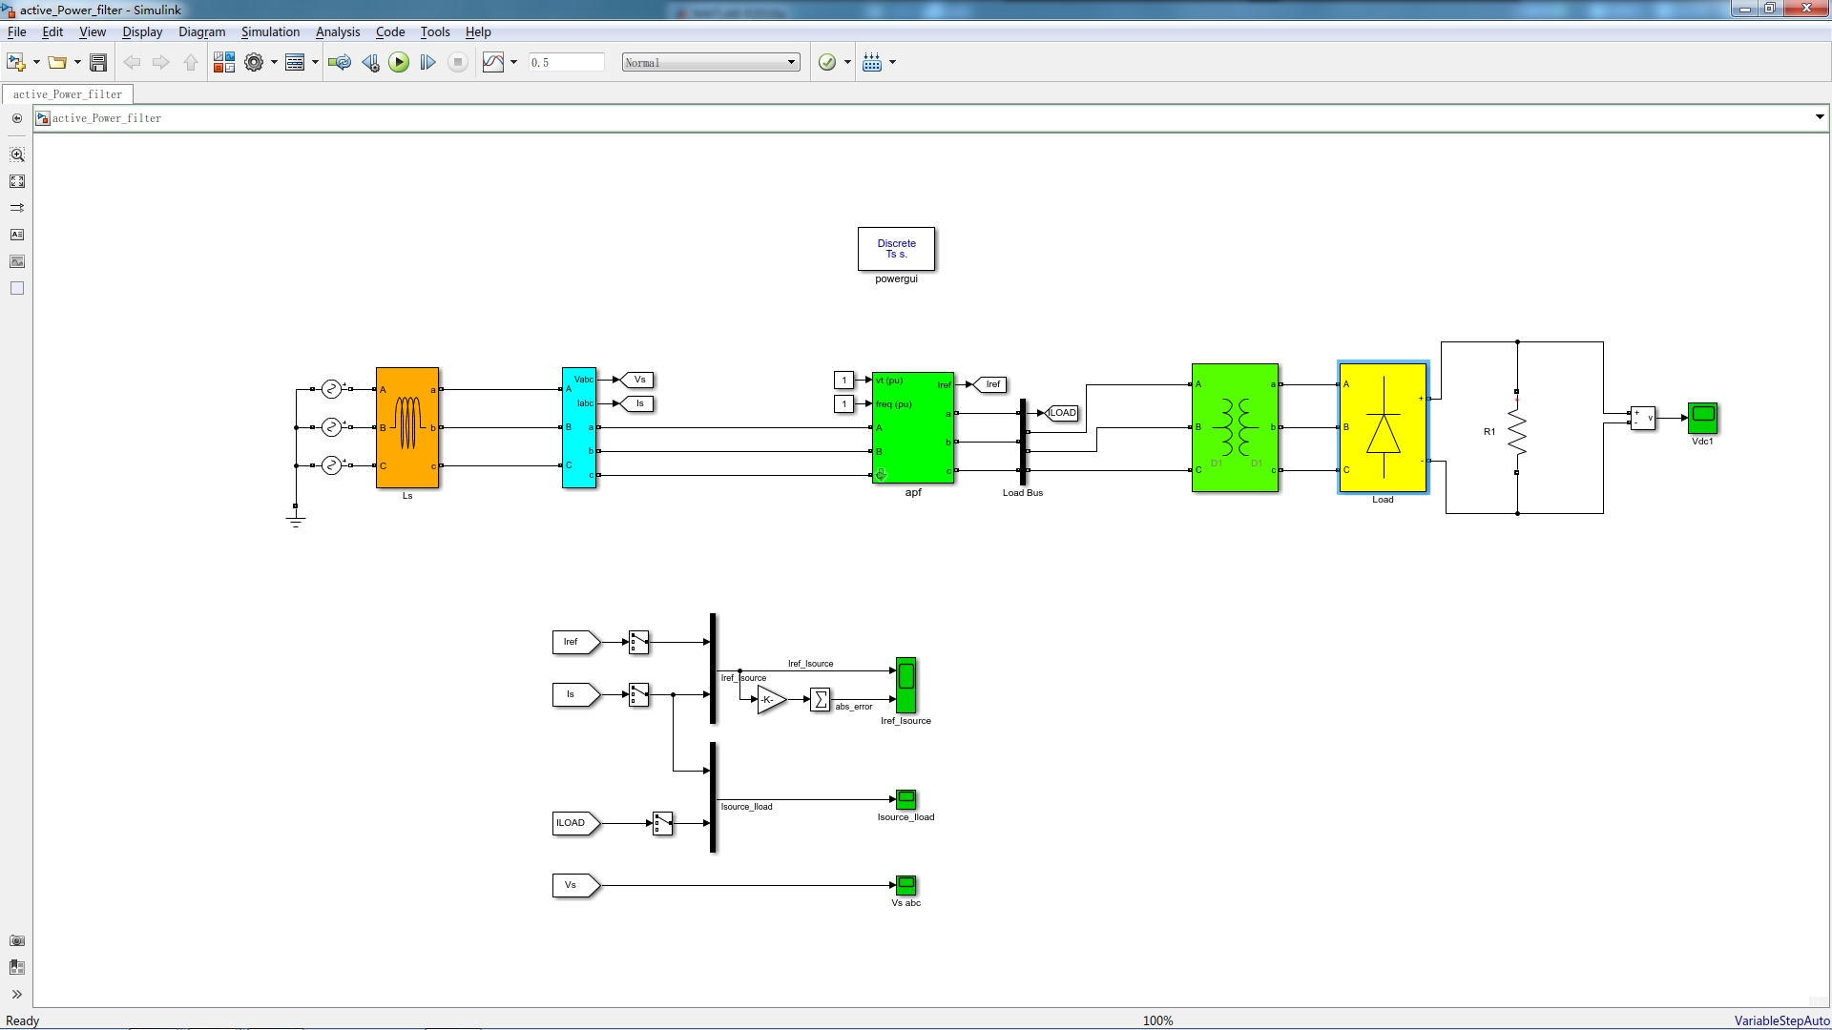1832x1030 pixels.
Task: Expand the address bar dropdown arrow
Action: pyautogui.click(x=1819, y=117)
